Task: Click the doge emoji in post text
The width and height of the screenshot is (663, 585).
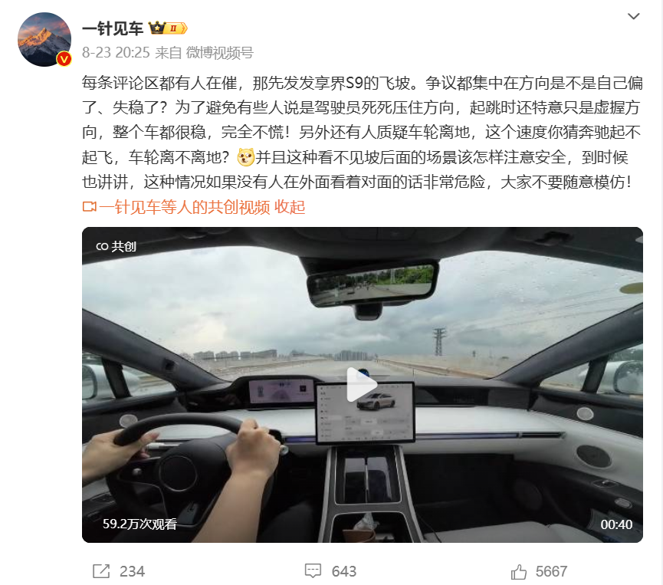Action: point(246,157)
